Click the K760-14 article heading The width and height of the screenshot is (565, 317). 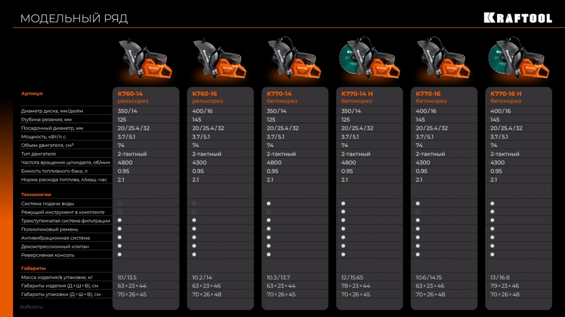tap(130, 94)
